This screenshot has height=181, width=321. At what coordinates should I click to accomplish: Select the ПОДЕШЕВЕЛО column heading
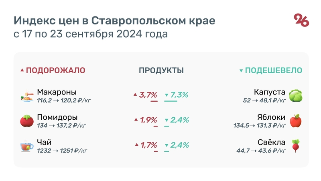(x=273, y=70)
